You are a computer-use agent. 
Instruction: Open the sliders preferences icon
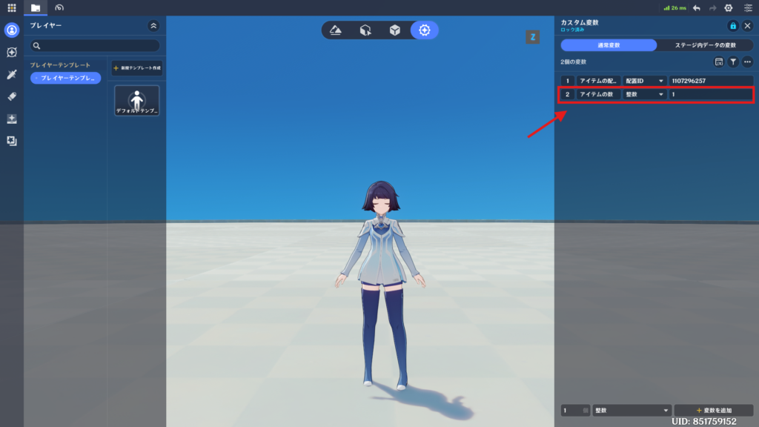748,7
